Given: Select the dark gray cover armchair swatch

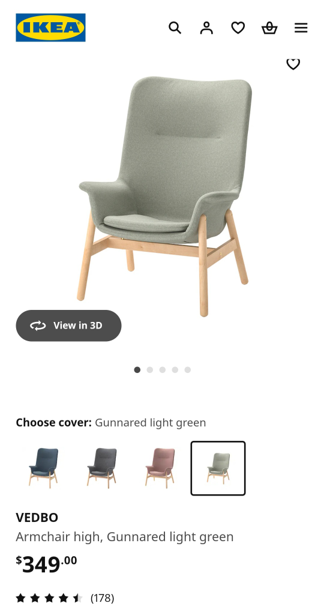Looking at the screenshot, I should (x=101, y=468).
